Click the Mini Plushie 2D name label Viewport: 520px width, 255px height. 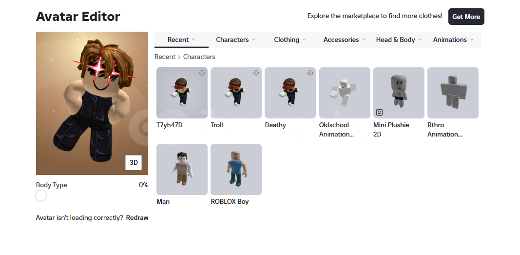(391, 130)
